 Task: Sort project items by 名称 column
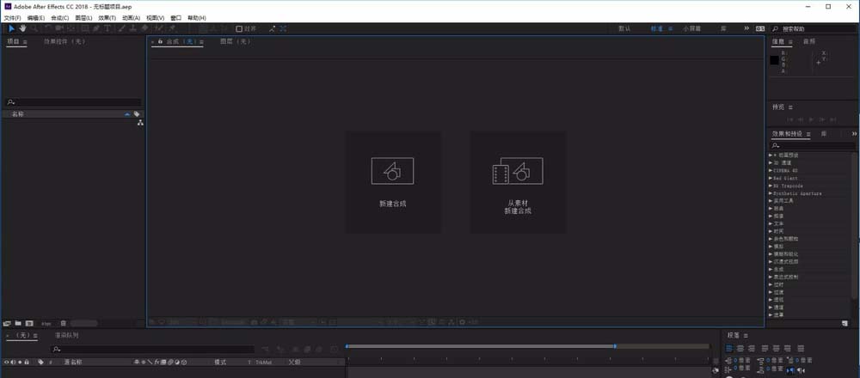pyautogui.click(x=17, y=114)
